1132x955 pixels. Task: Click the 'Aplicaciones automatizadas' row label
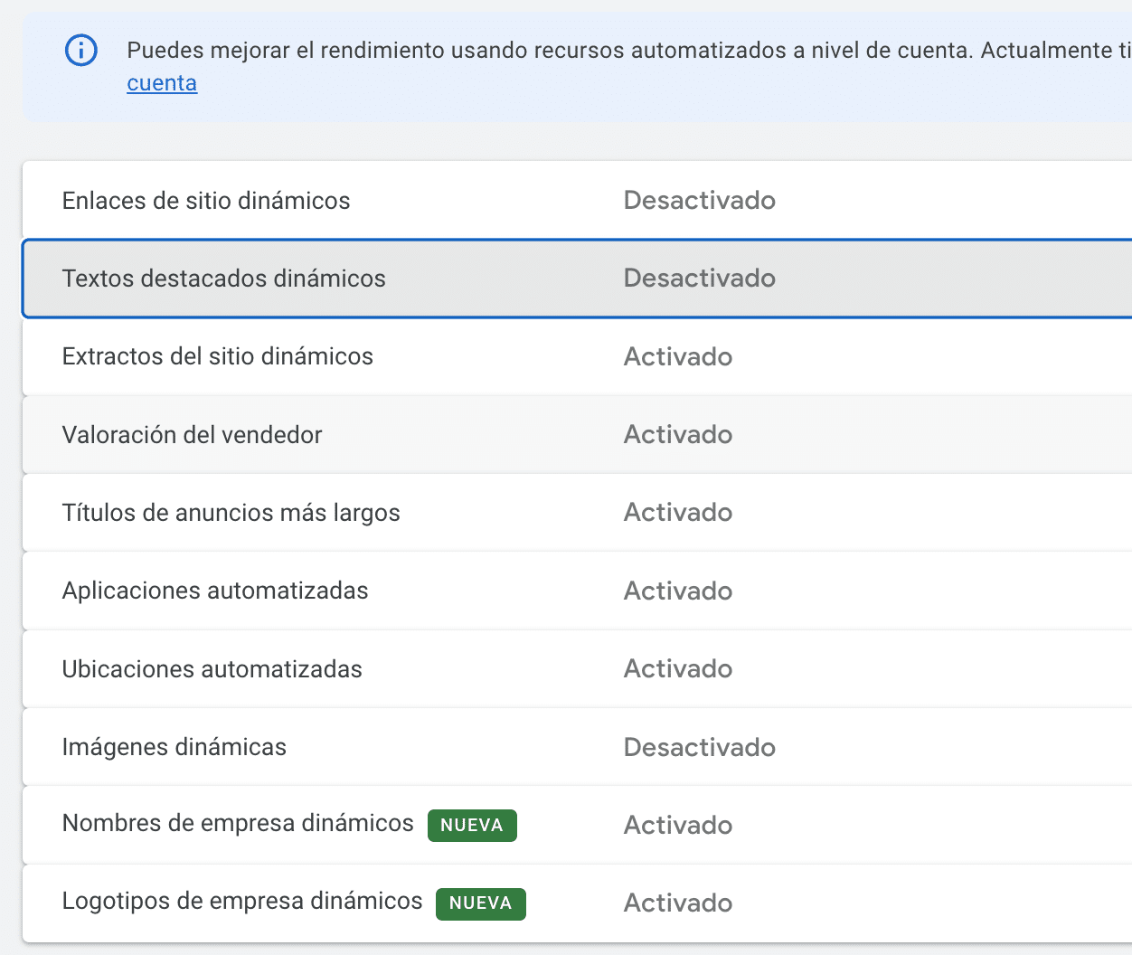215,591
